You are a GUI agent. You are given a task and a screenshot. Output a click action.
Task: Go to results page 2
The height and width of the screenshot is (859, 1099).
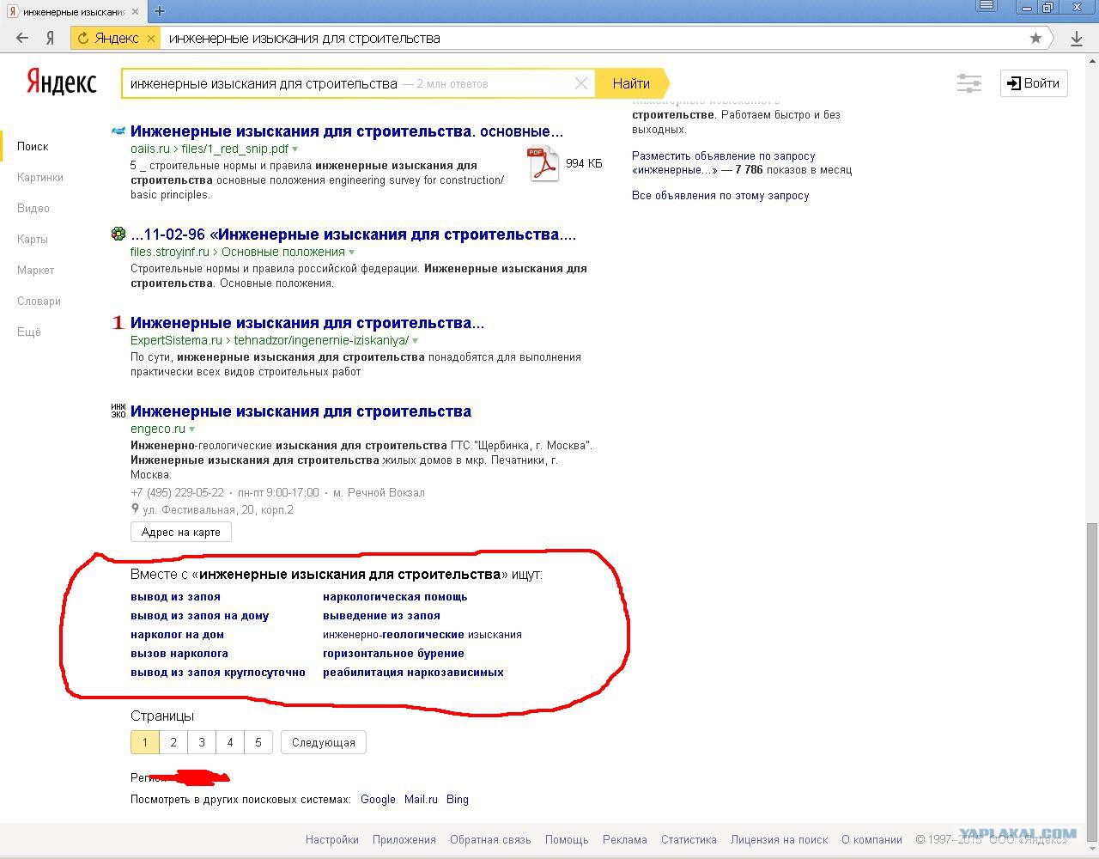click(x=173, y=742)
